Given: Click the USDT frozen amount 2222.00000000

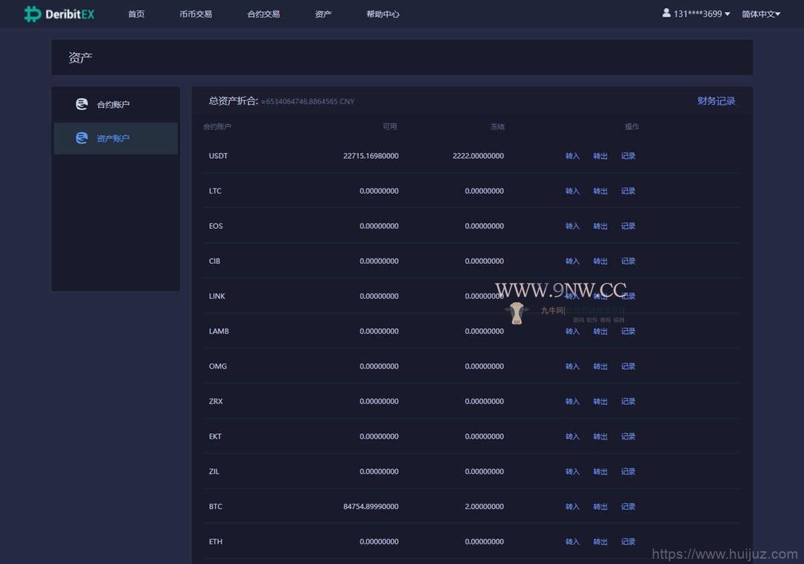Looking at the screenshot, I should click(478, 156).
